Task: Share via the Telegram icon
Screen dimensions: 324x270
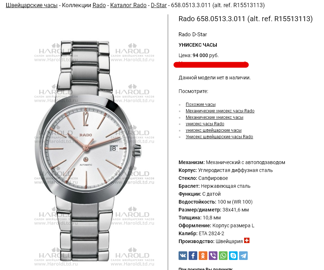Action: pyautogui.click(x=243, y=256)
